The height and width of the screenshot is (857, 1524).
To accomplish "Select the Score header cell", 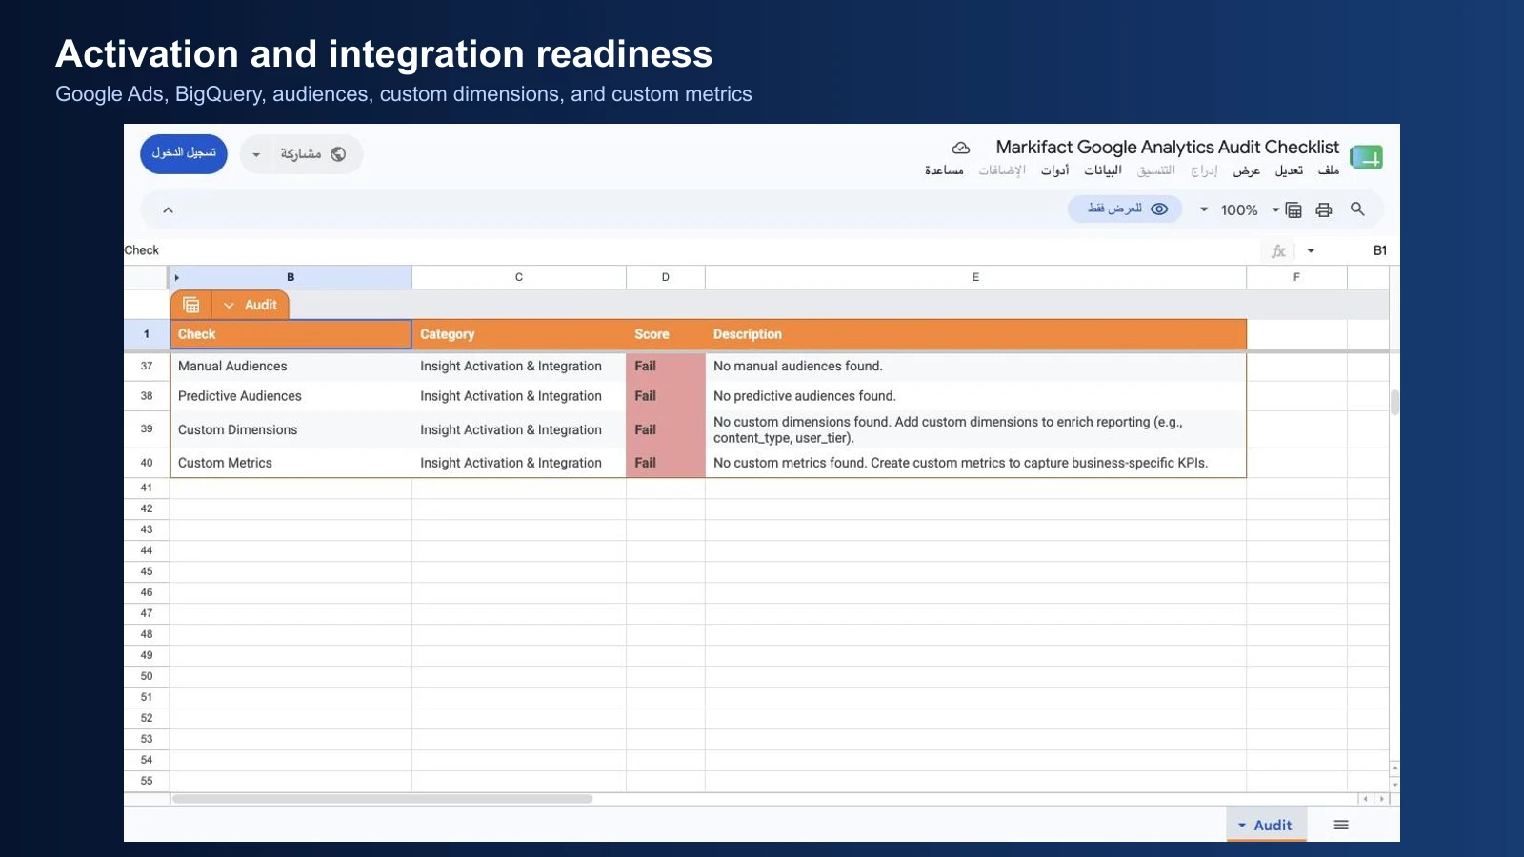I will pos(666,334).
